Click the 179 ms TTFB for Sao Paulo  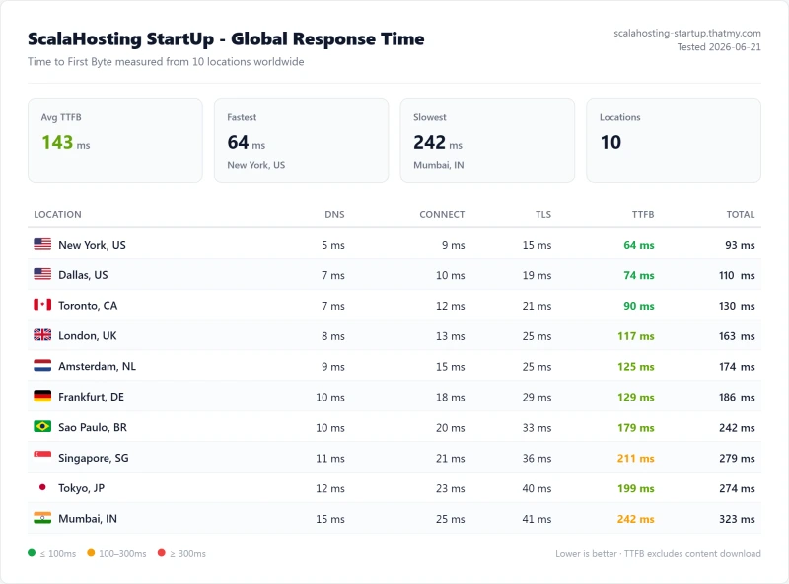pos(636,427)
